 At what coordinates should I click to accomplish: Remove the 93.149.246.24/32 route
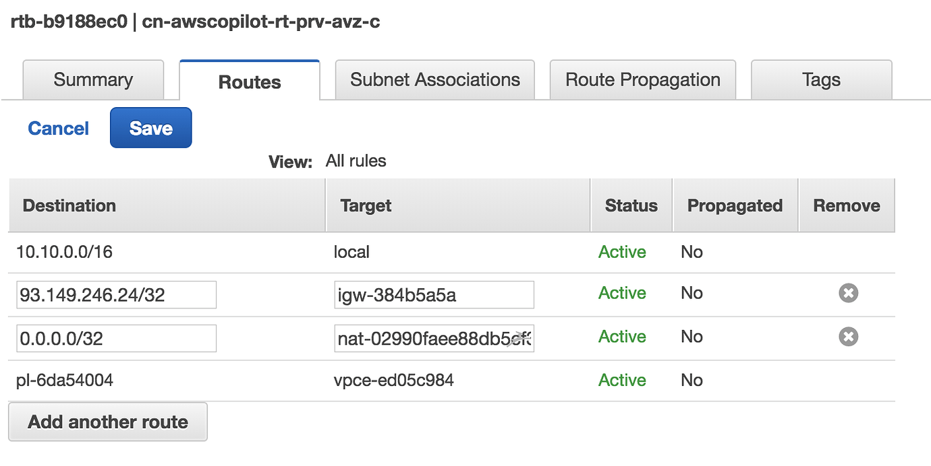pyautogui.click(x=848, y=293)
